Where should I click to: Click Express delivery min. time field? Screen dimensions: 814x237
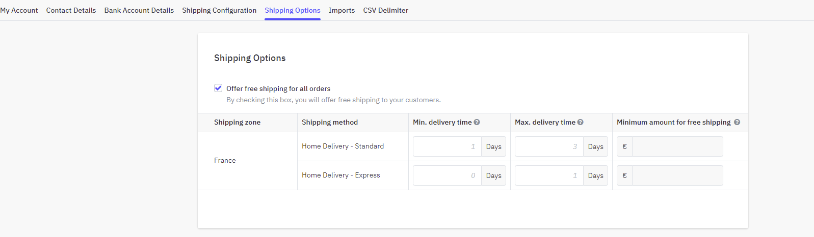click(447, 175)
